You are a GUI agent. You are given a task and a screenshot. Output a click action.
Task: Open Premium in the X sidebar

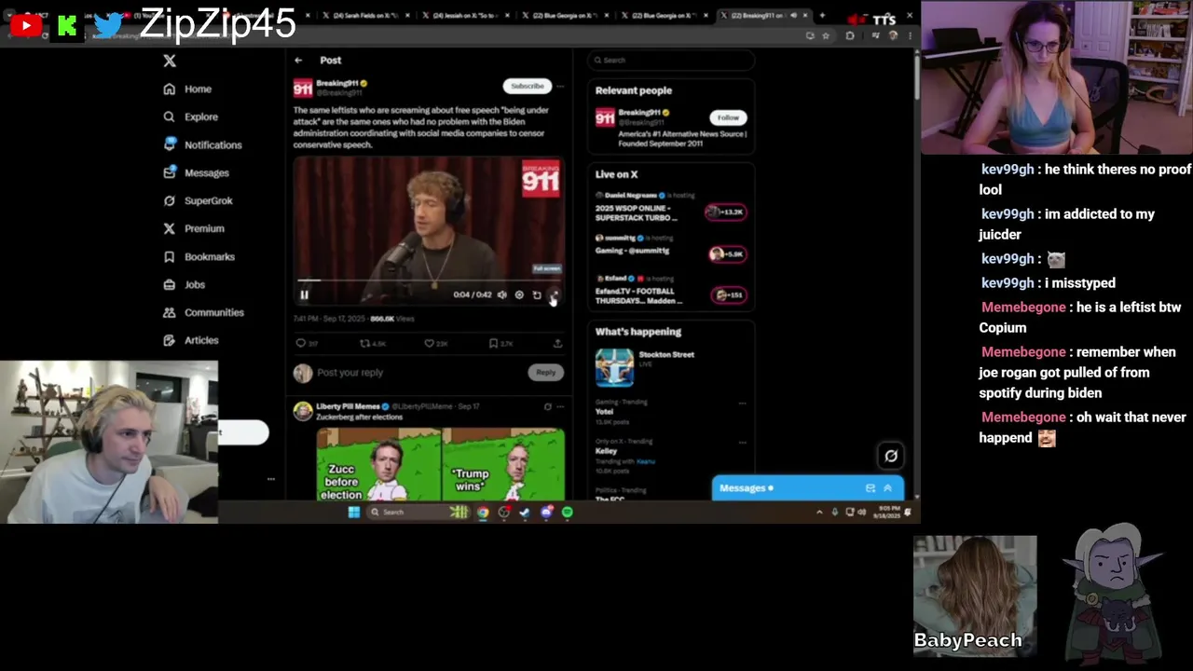193,228
